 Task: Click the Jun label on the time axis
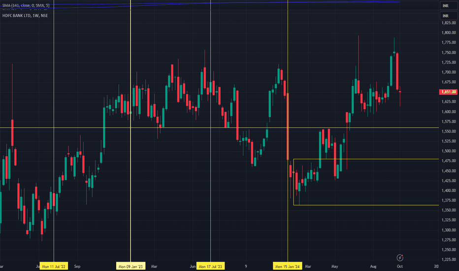coord(193,266)
